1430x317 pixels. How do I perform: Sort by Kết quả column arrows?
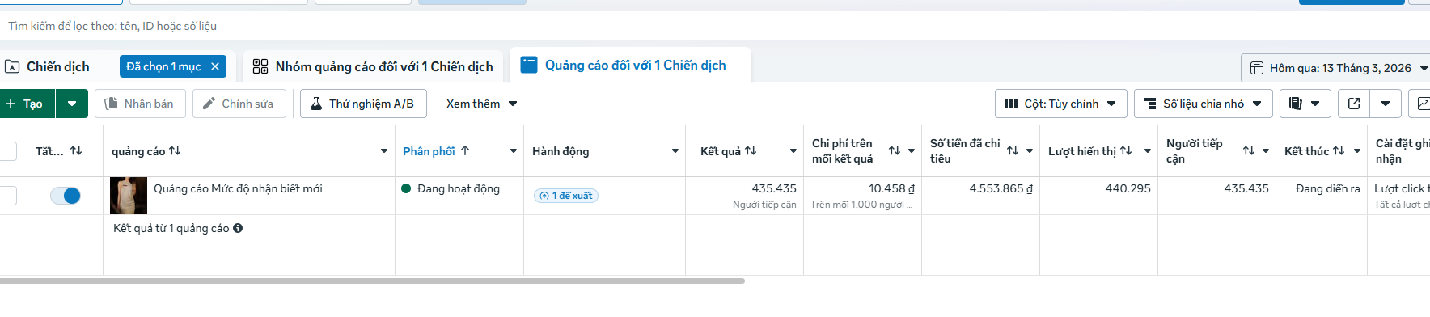coord(751,150)
